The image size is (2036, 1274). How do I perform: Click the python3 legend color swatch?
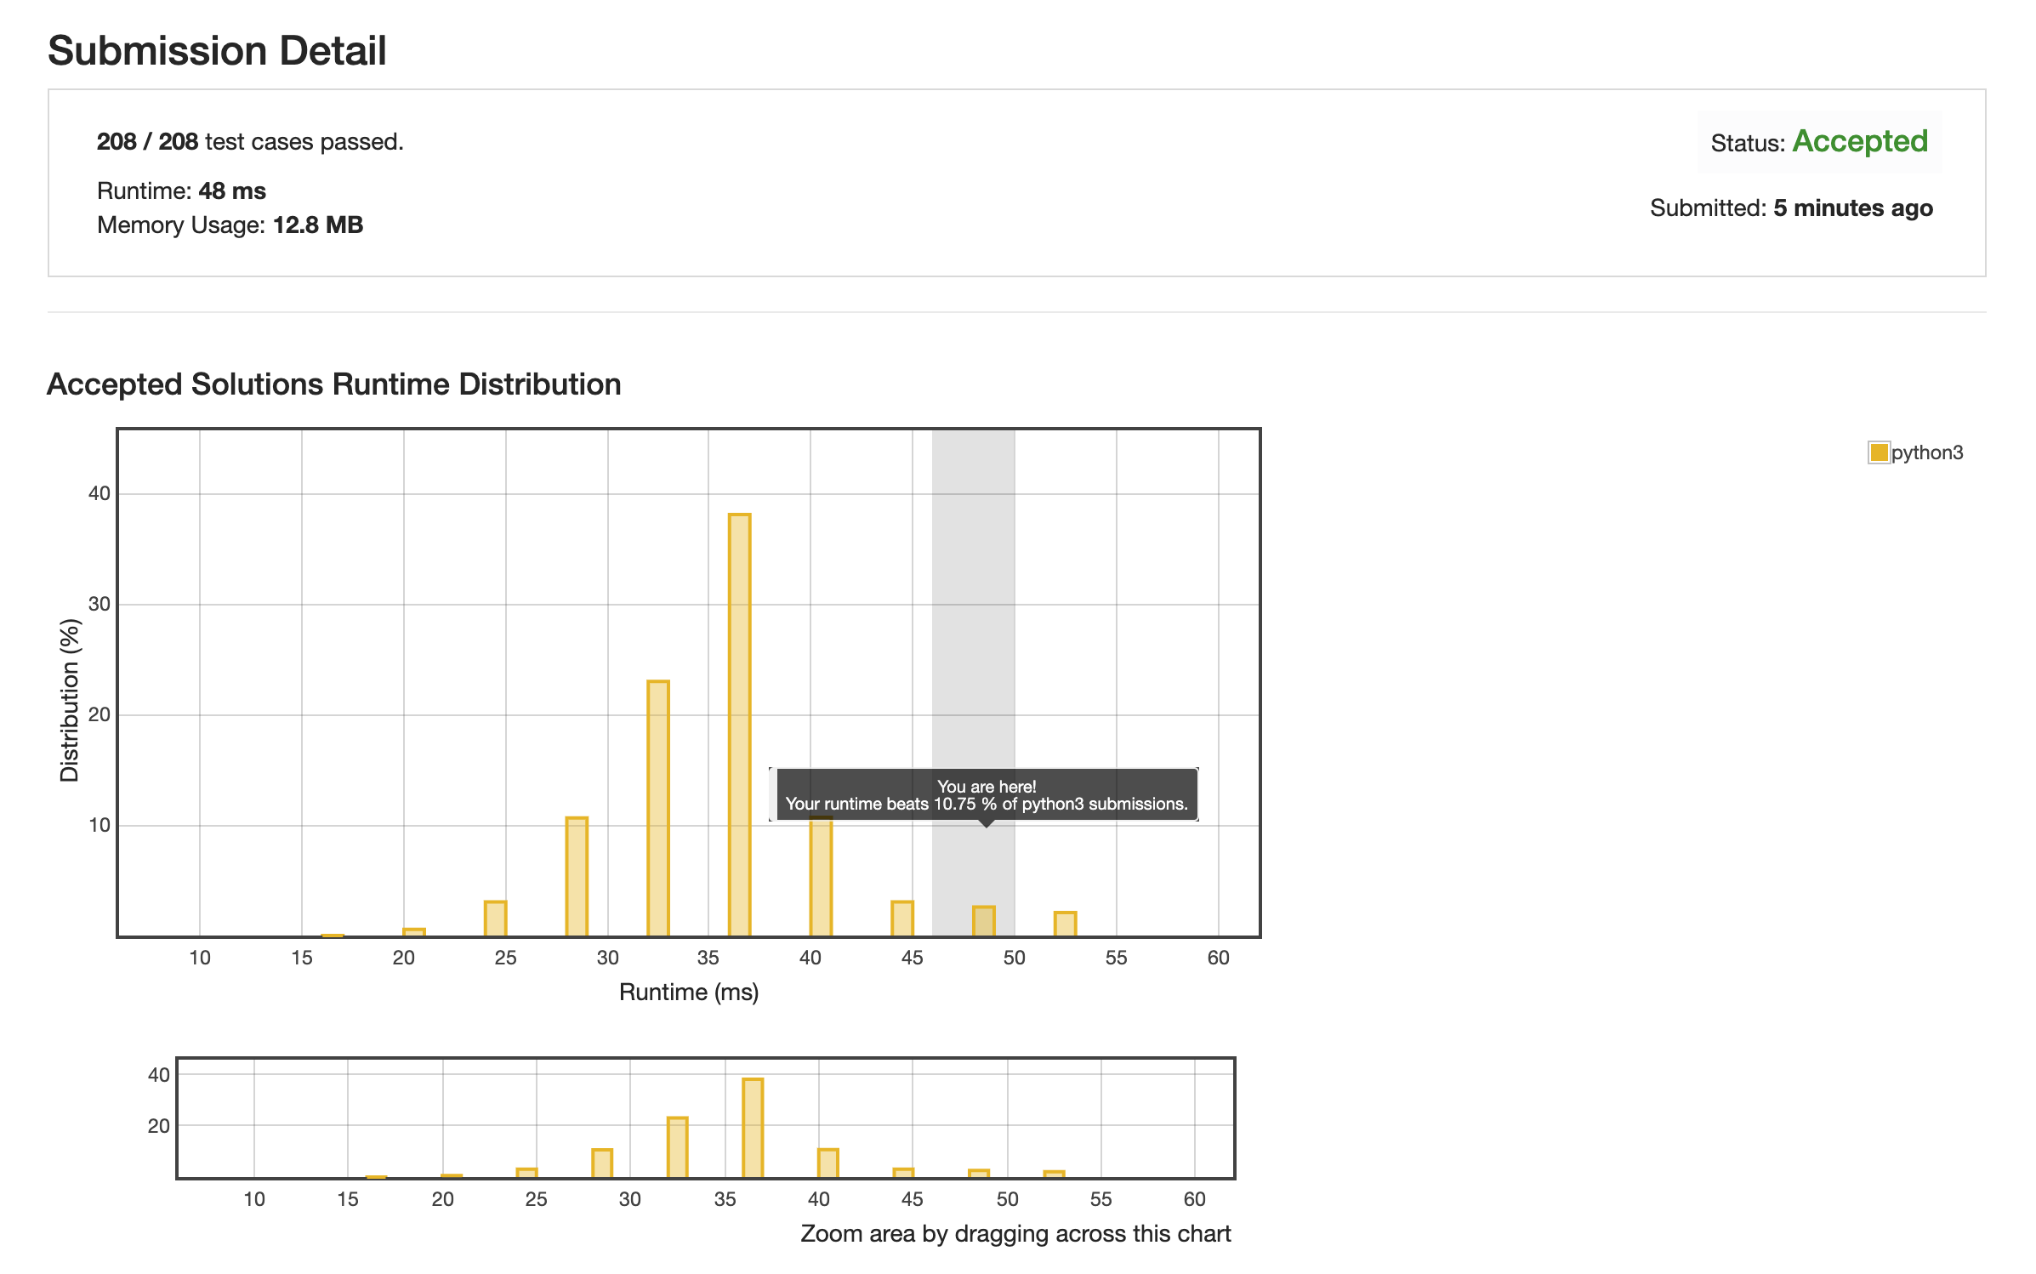(x=1878, y=452)
